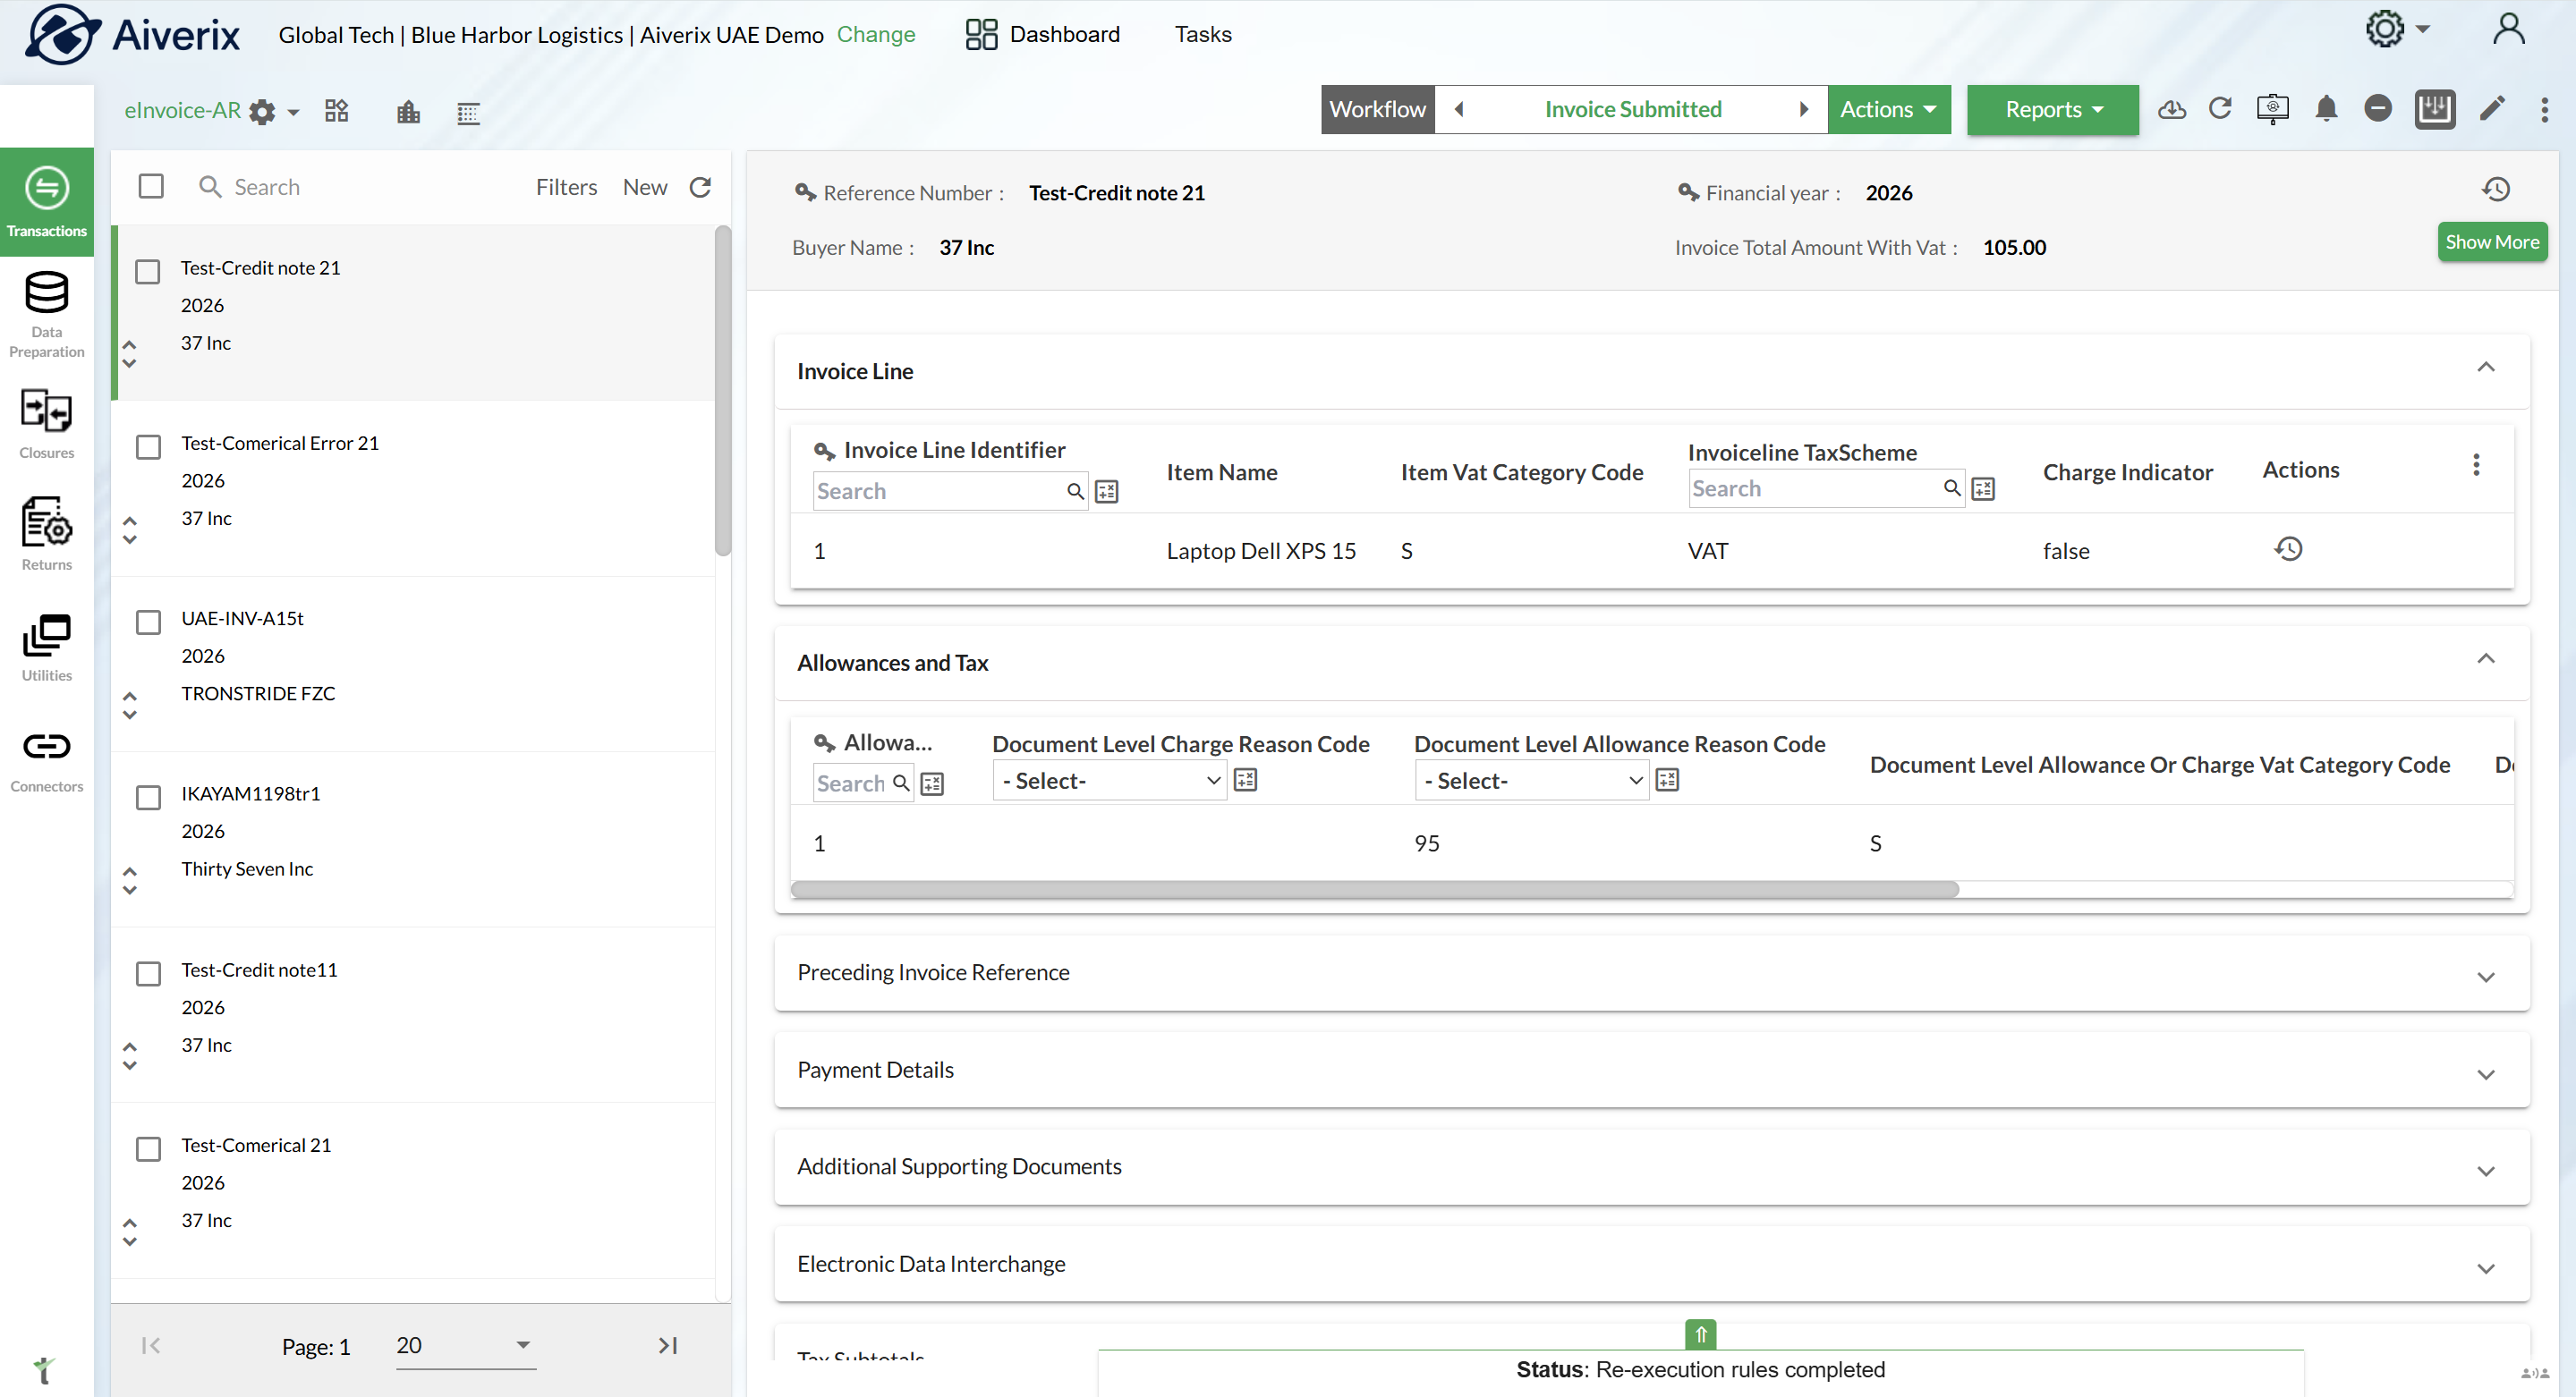Click the cloud download icon

coord(2171,109)
